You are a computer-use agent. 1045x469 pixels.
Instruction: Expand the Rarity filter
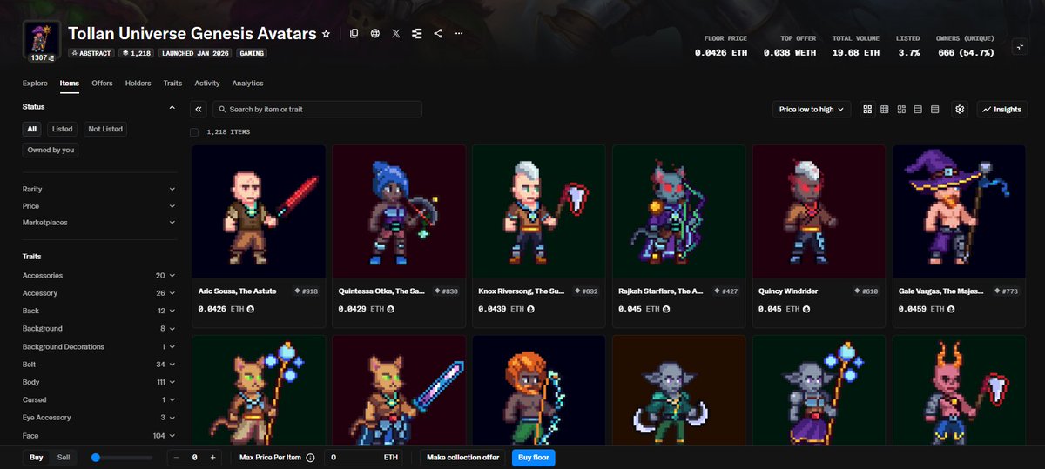click(x=99, y=189)
